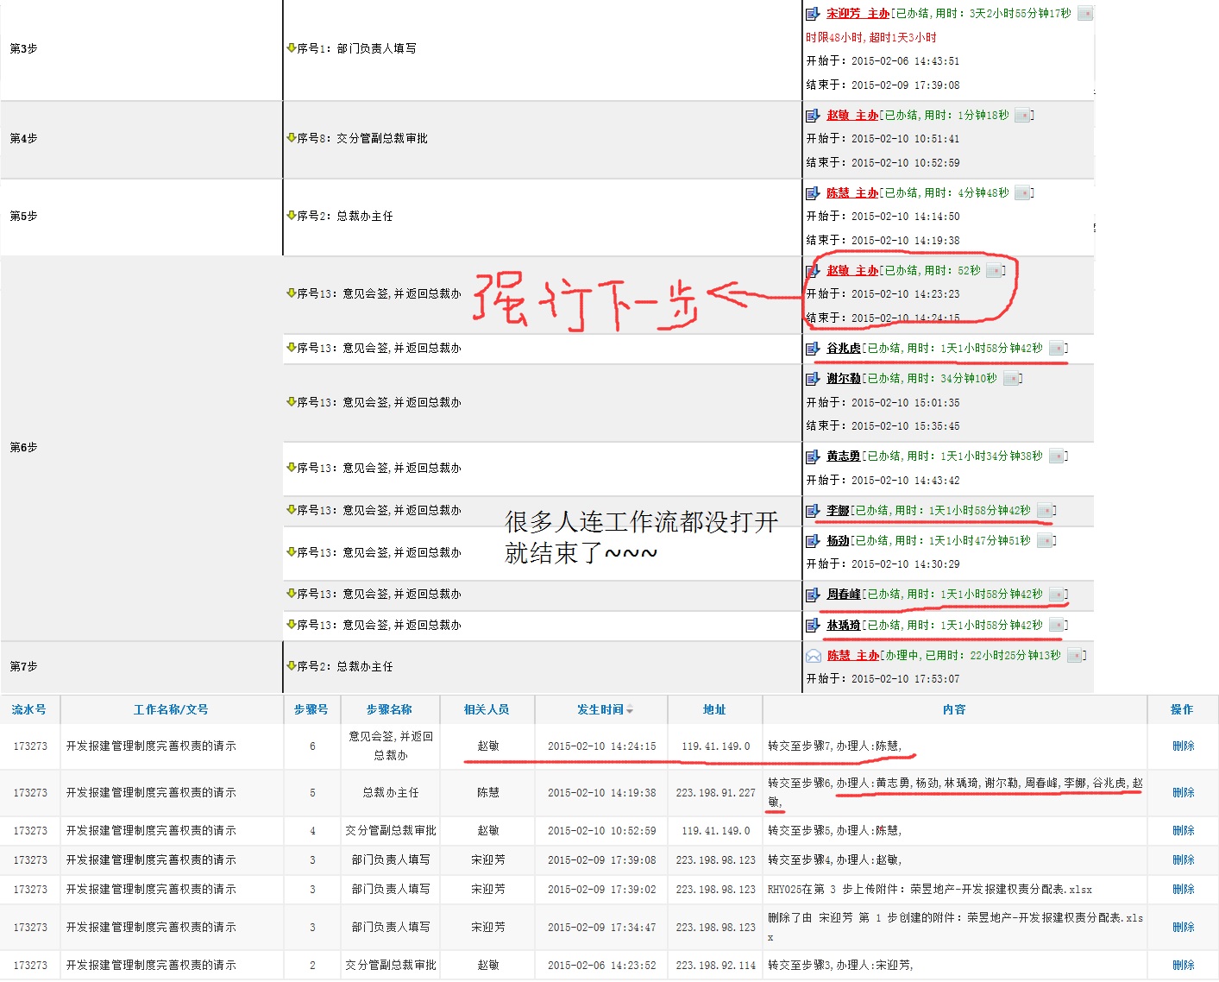Delete the log row for step 6 赵敏

pyautogui.click(x=1183, y=746)
